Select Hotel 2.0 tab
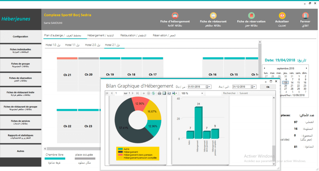 point(93,45)
